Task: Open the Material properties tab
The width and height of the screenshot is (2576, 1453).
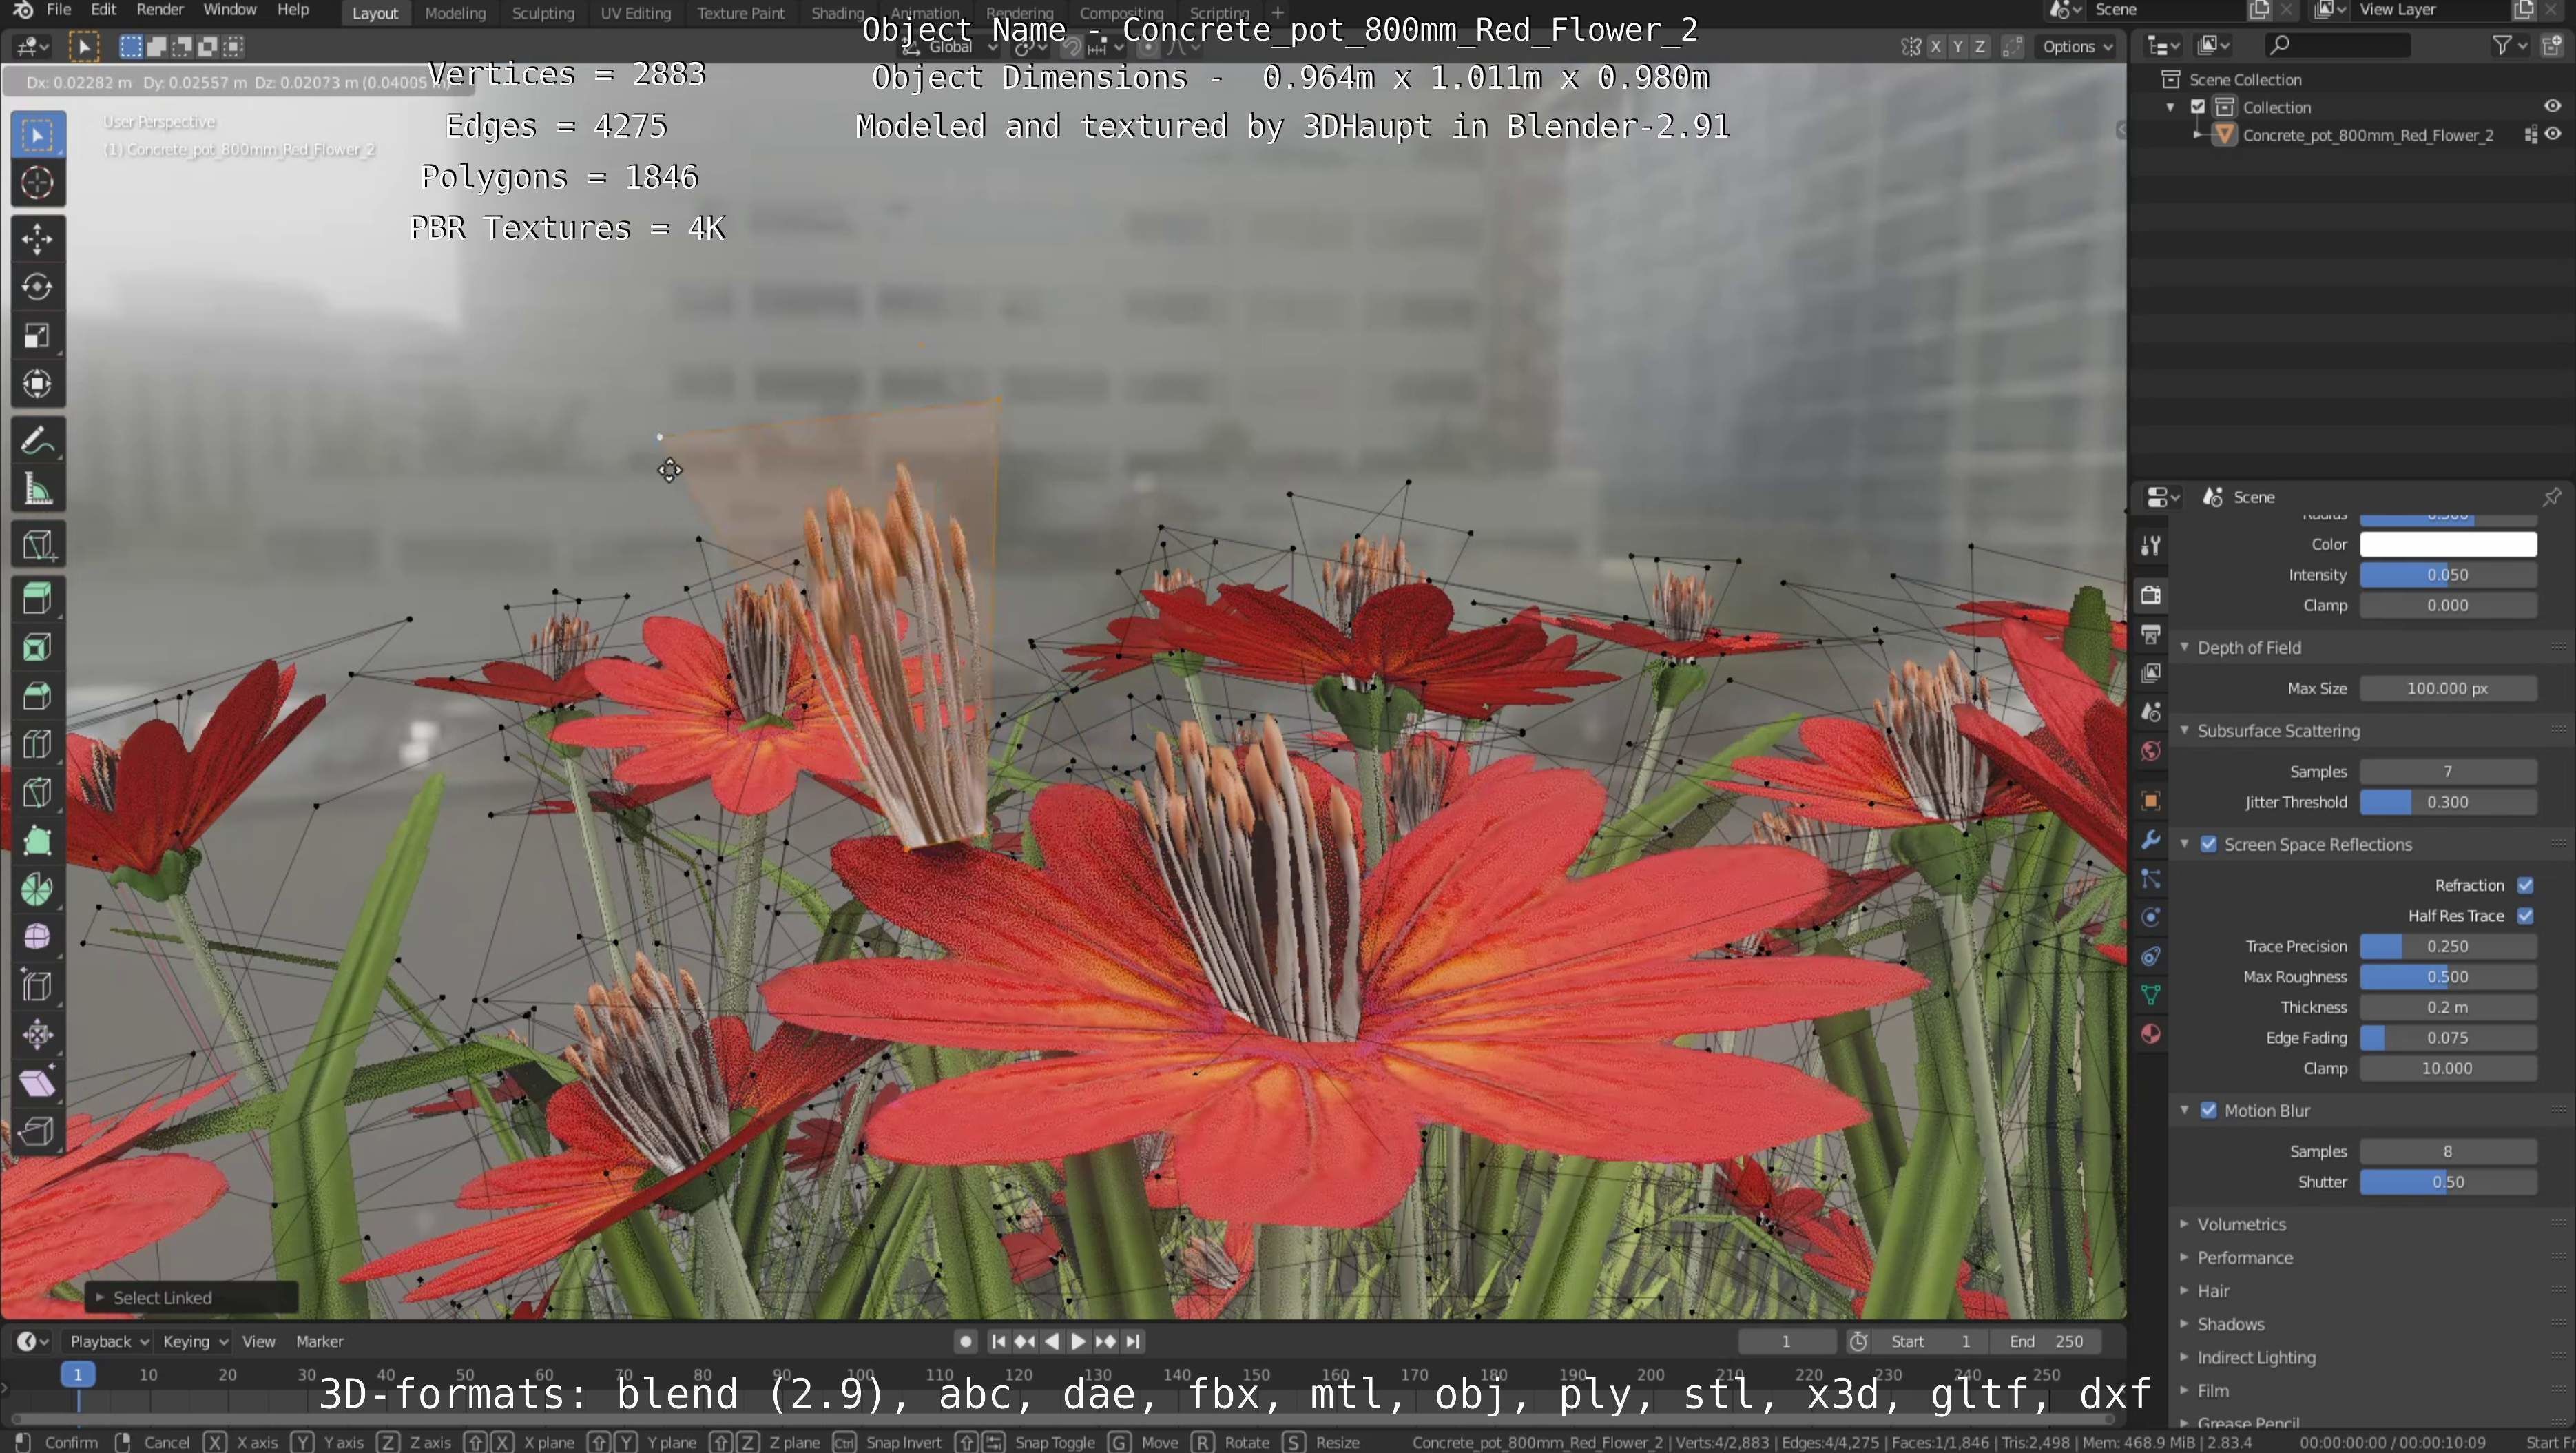Action: 2151,1034
